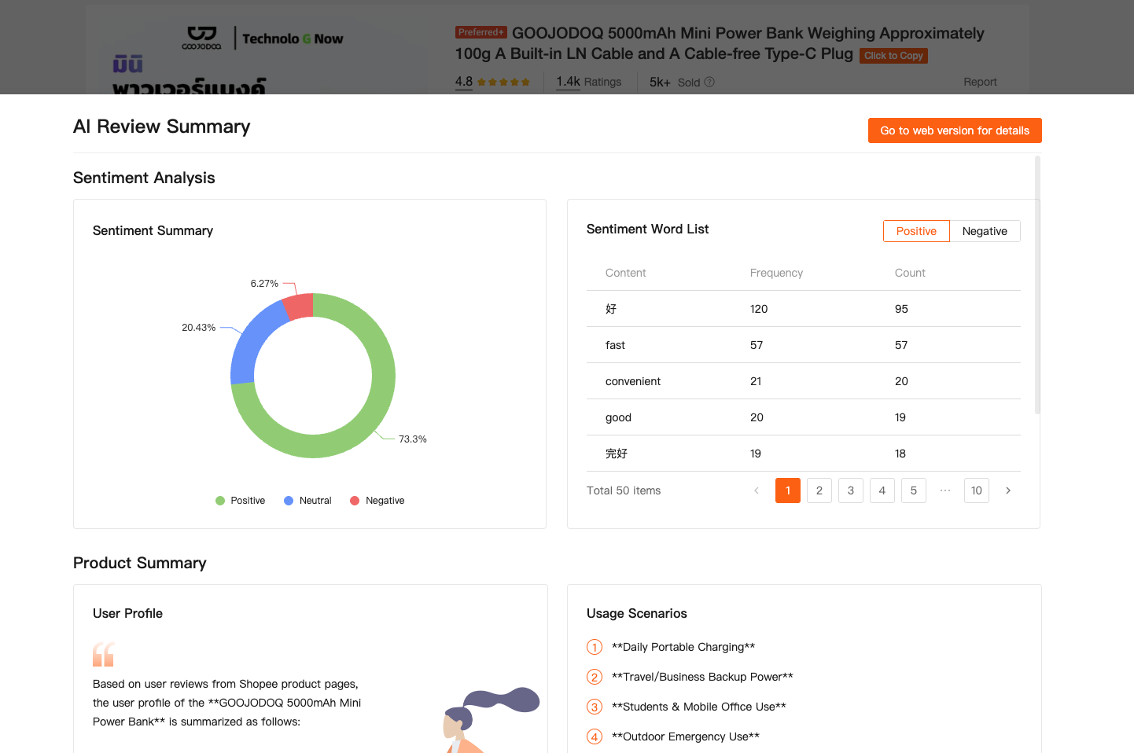The width and height of the screenshot is (1134, 753).
Task: Click the GOOJODOQ brand logo
Action: [201, 38]
